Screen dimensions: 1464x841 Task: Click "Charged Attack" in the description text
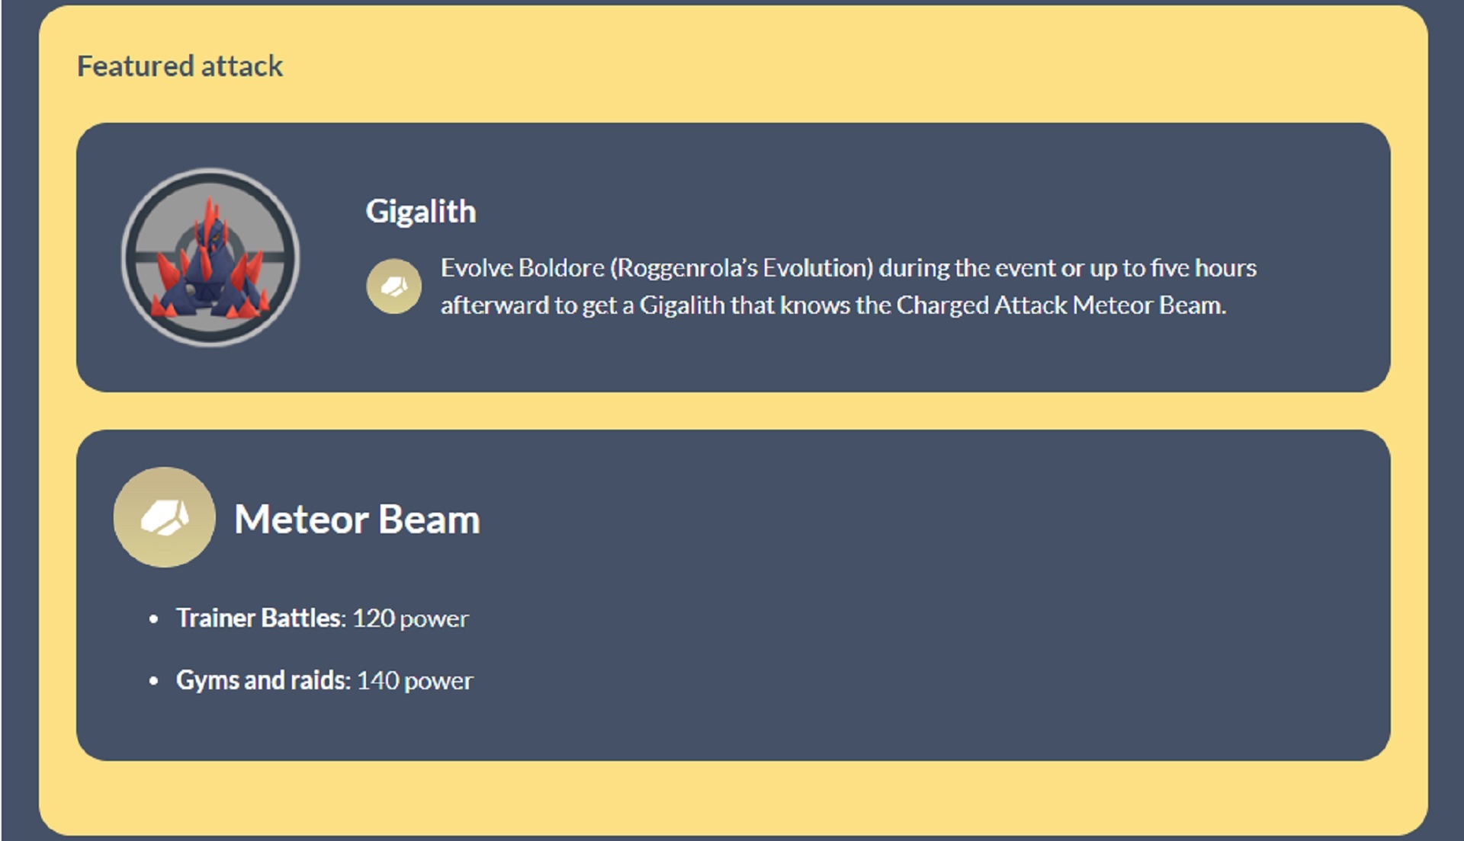tap(981, 305)
